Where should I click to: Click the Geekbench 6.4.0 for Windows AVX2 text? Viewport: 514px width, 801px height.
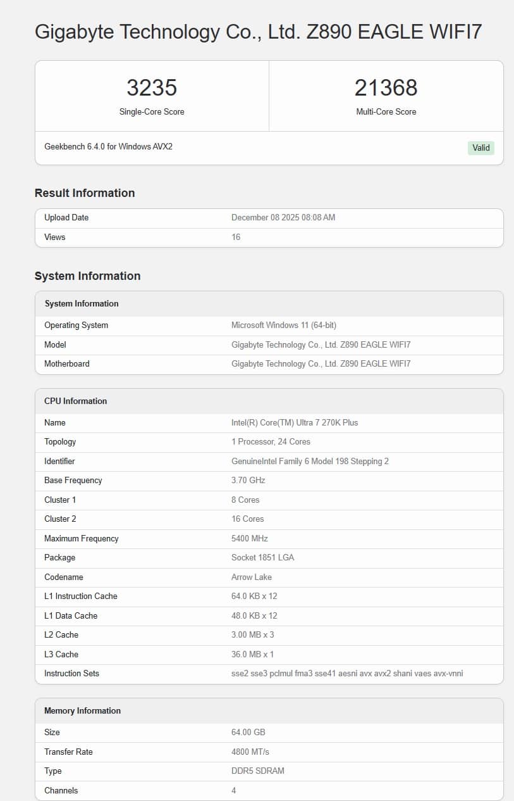[x=108, y=146]
